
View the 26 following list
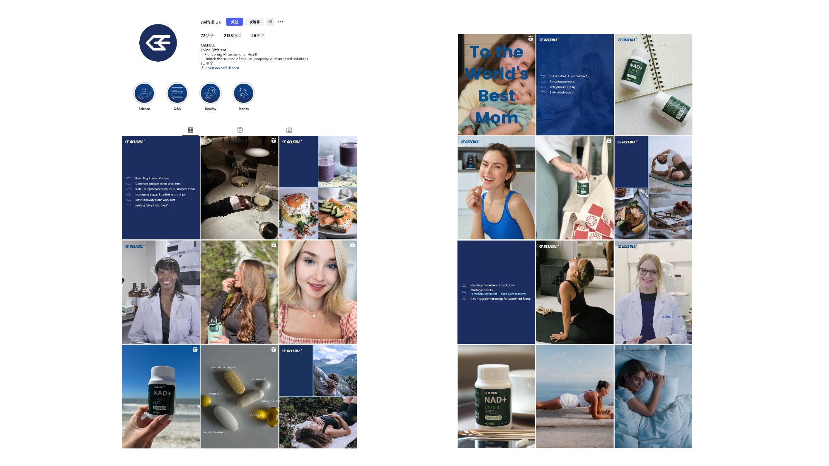coord(257,36)
